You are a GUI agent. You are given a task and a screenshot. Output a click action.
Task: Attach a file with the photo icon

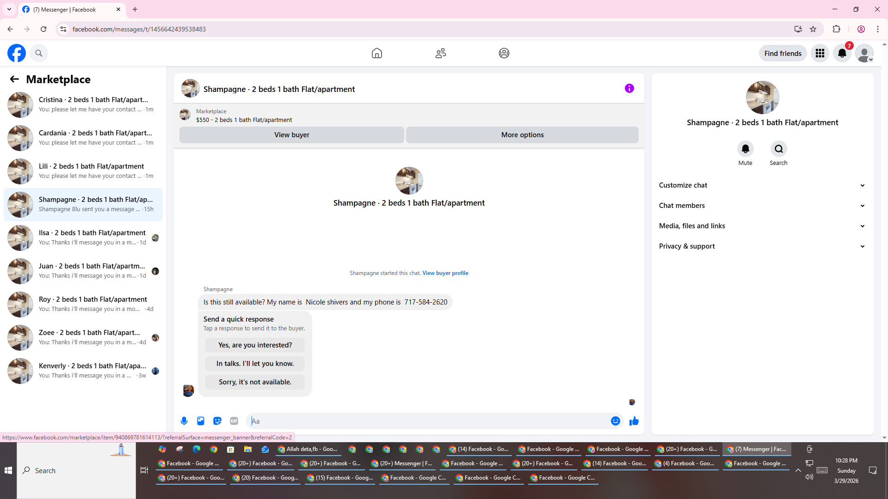point(201,421)
